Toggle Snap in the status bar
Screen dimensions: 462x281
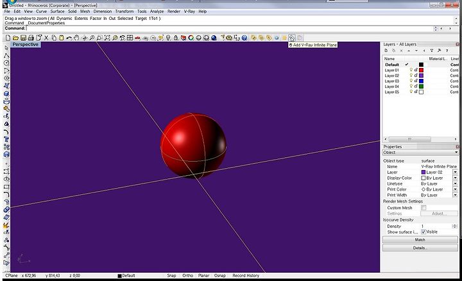pos(171,275)
